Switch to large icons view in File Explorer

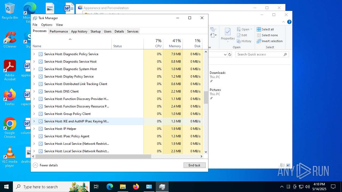click(x=288, y=165)
